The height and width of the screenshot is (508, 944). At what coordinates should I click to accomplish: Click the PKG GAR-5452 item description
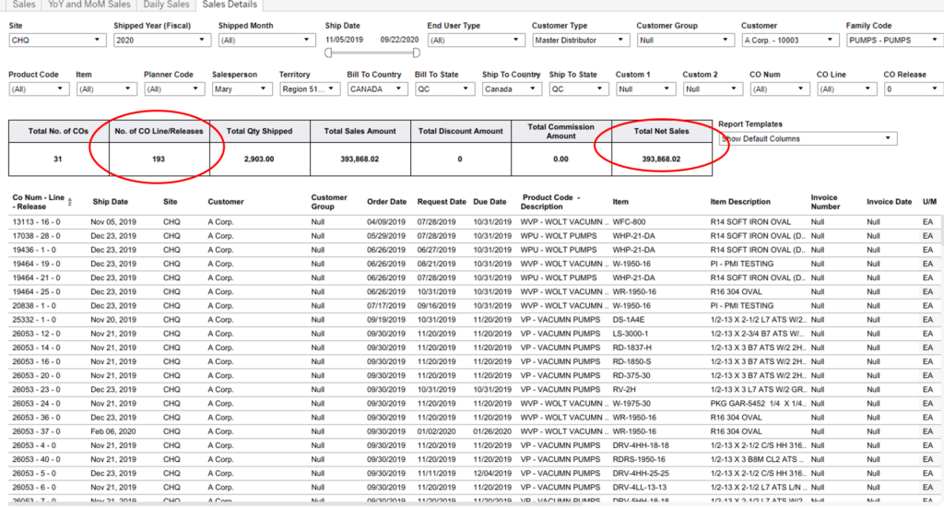click(758, 403)
